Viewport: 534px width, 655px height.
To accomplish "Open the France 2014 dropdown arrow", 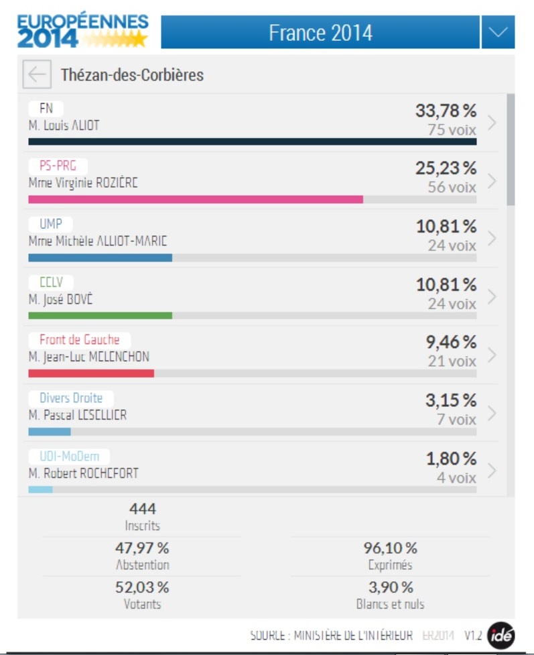I will 498,33.
